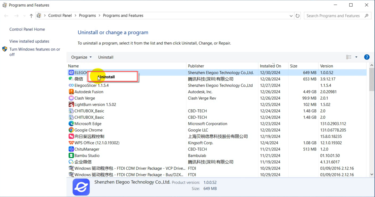The height and width of the screenshot is (197, 375).
Task: Click the Microsoft Edge icon
Action: [x=71, y=124]
